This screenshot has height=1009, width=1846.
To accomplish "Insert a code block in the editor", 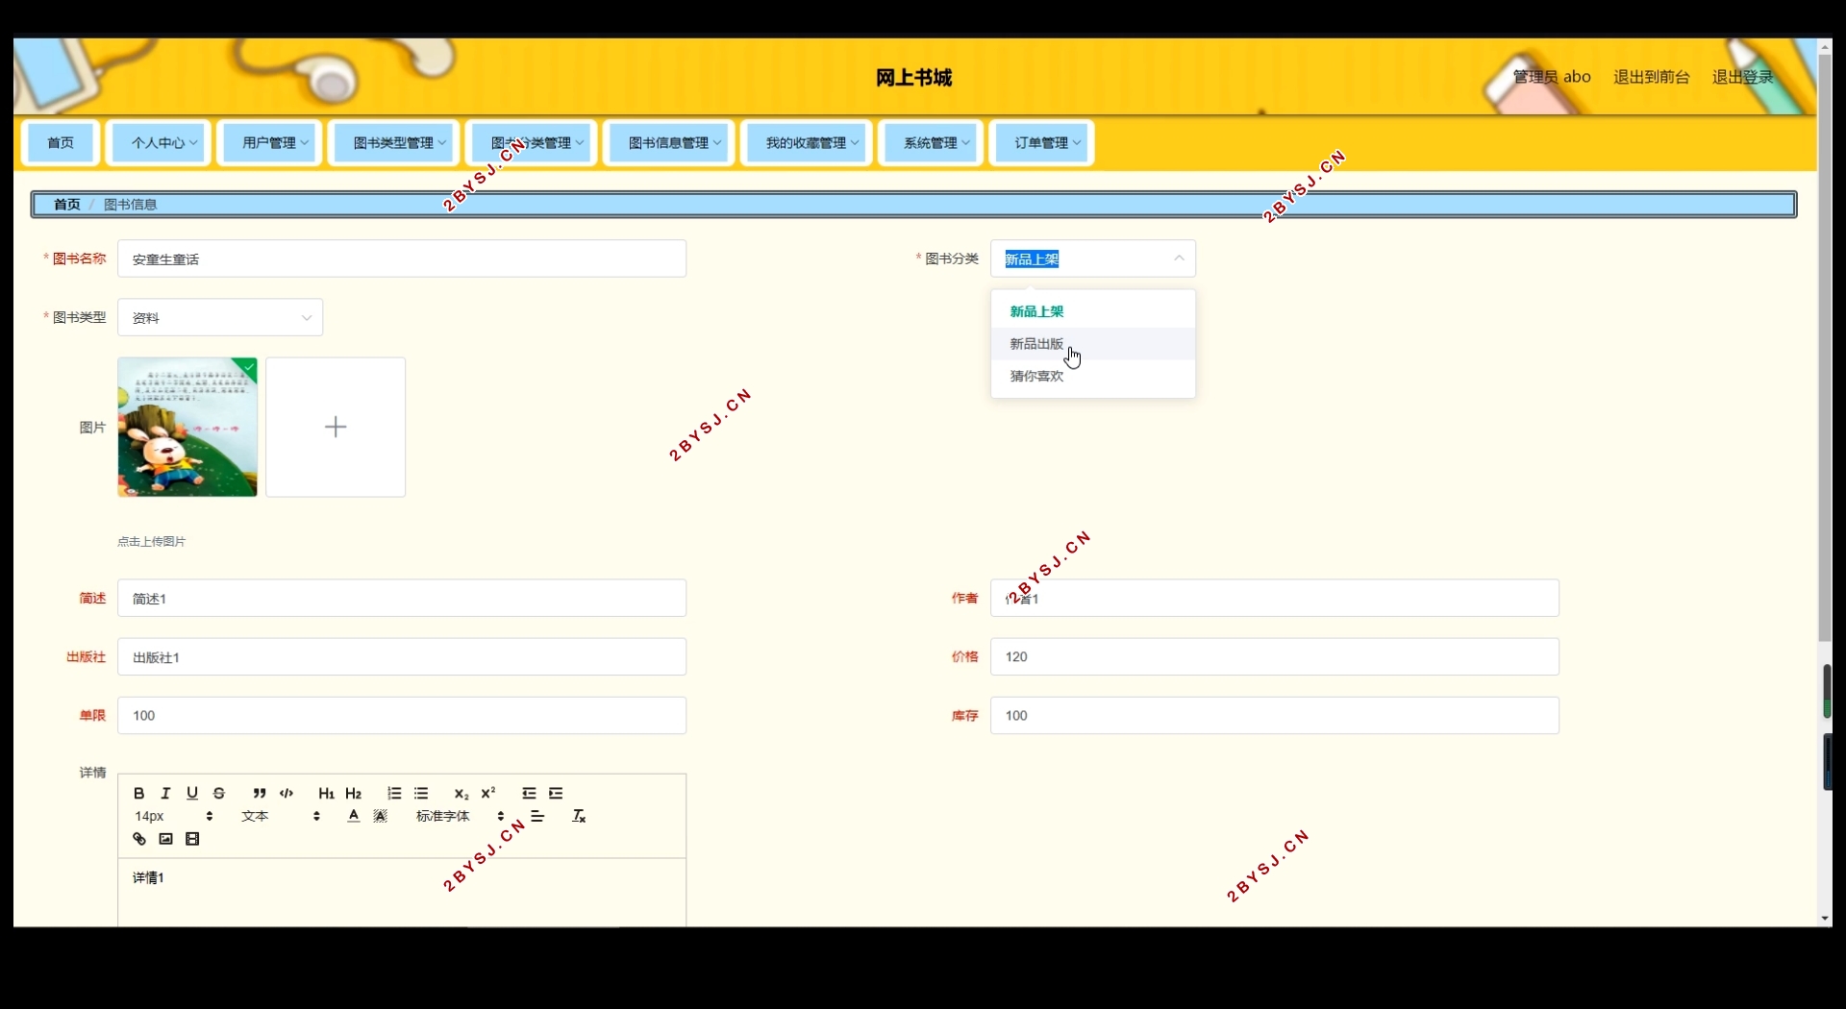I will click(287, 793).
